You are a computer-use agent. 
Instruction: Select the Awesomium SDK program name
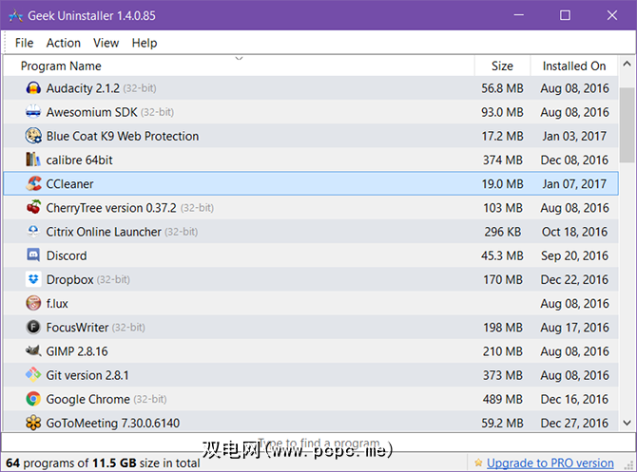(92, 112)
